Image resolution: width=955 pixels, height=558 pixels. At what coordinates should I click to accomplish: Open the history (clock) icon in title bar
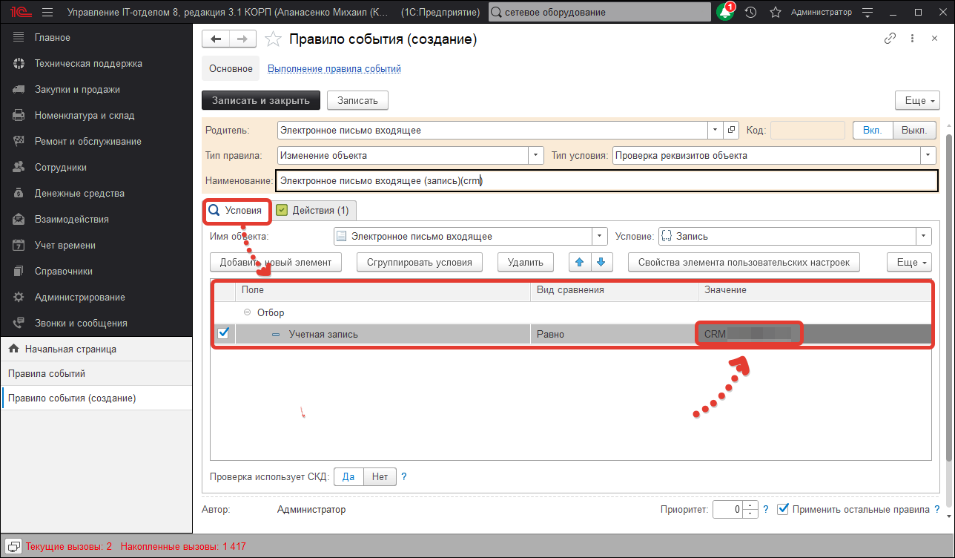[750, 12]
